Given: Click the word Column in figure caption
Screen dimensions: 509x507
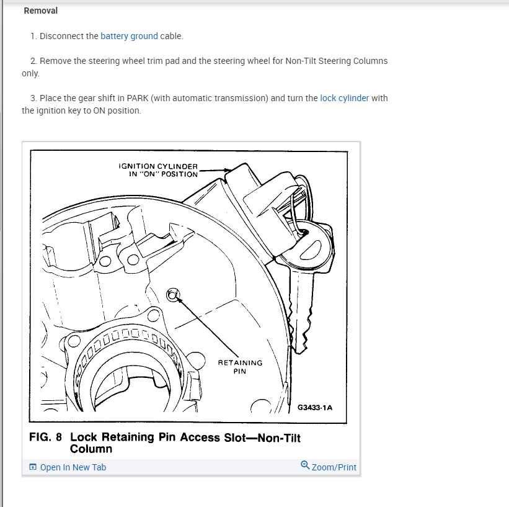Looking at the screenshot, I should (x=91, y=449).
